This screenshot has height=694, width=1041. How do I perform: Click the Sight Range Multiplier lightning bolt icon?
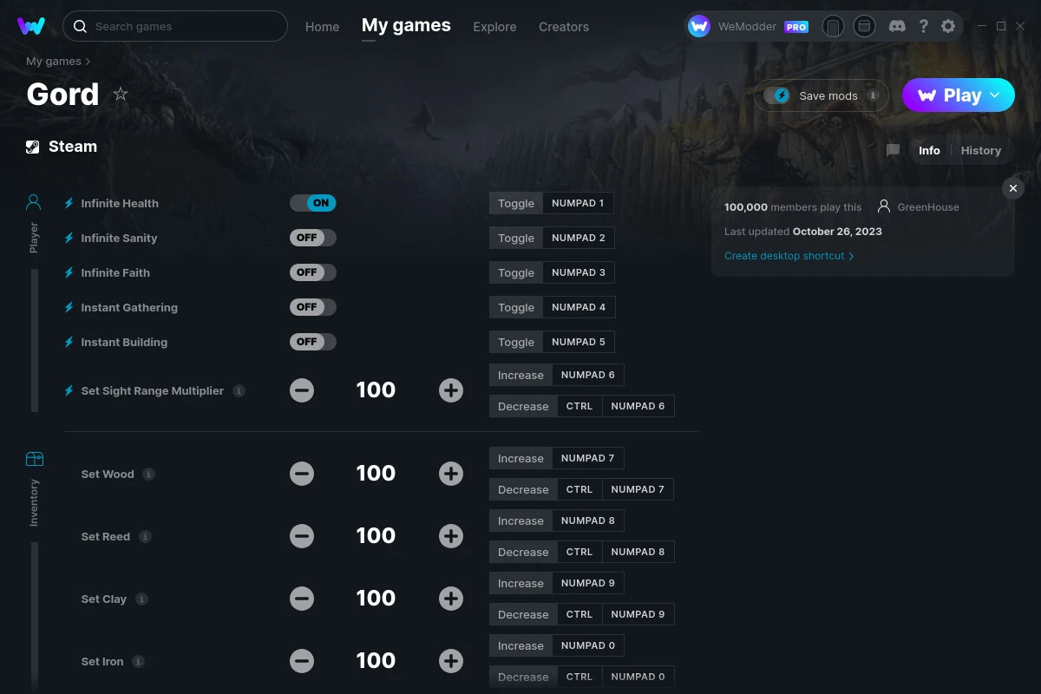click(69, 390)
